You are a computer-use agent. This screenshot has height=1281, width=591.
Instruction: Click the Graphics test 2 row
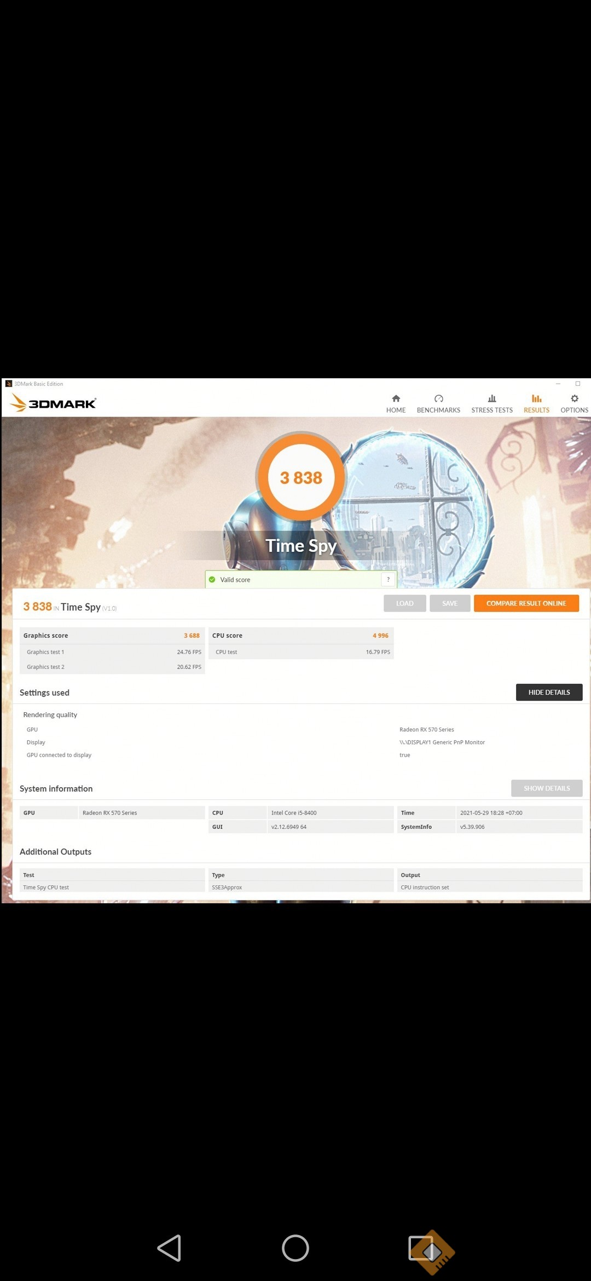[112, 667]
